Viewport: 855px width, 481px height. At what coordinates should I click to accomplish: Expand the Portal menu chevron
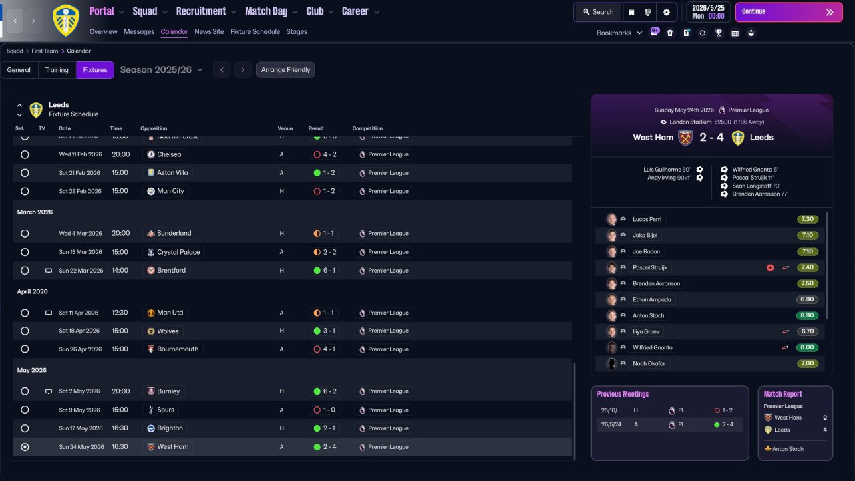[x=121, y=12]
